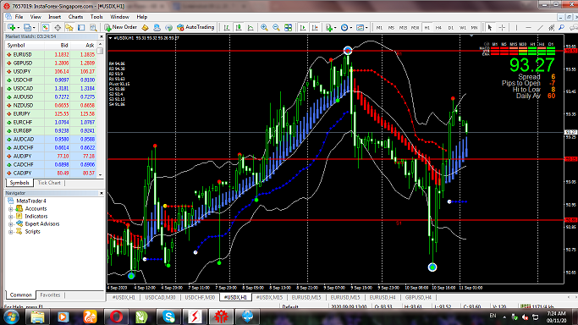Switch chart to line chart icon

pyautogui.click(x=250, y=28)
